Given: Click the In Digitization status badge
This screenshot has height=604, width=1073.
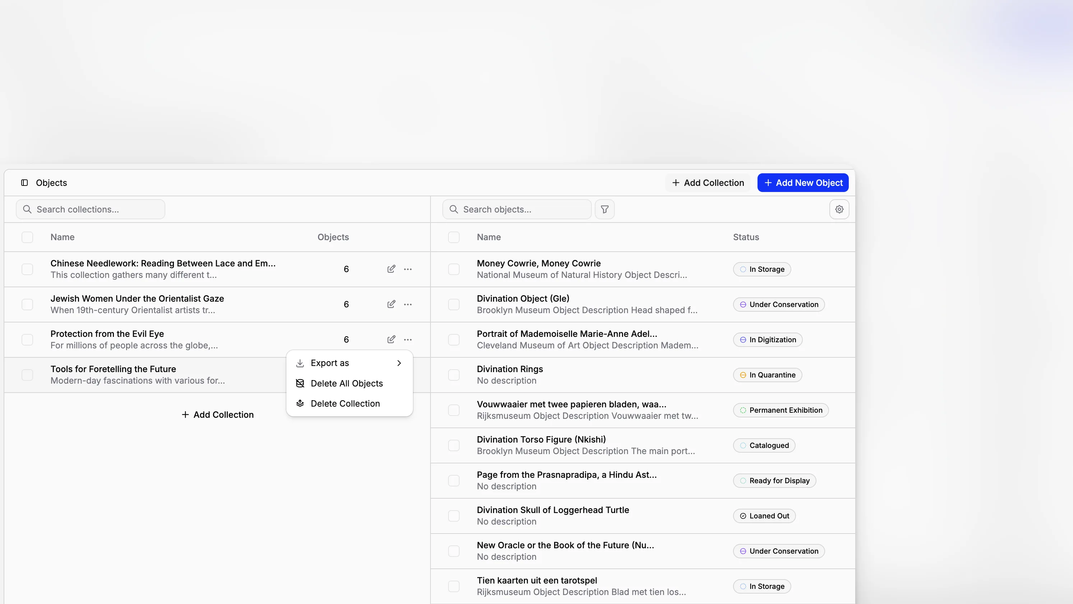Looking at the screenshot, I should pos(768,340).
